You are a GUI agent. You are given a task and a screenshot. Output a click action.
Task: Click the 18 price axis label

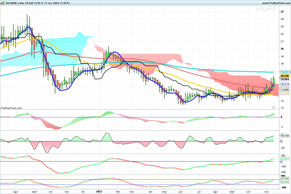(x=282, y=64)
